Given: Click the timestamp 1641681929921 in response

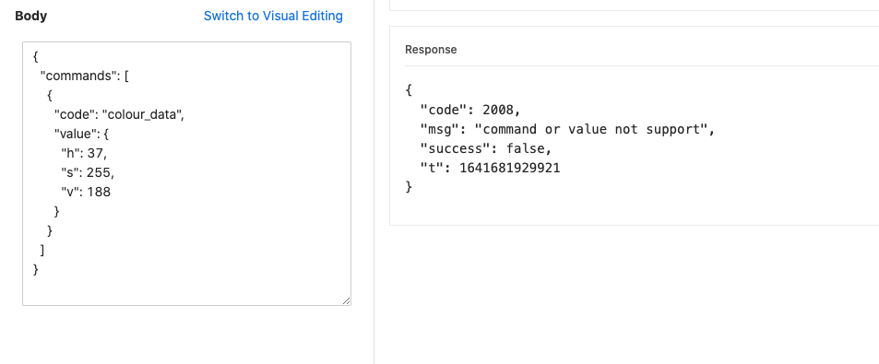Looking at the screenshot, I should [x=509, y=168].
